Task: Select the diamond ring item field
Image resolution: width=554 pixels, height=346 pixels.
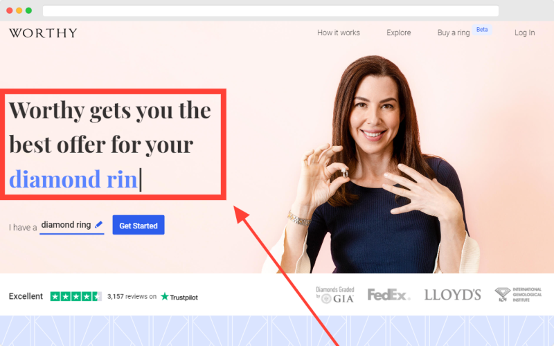Action: coord(72,226)
